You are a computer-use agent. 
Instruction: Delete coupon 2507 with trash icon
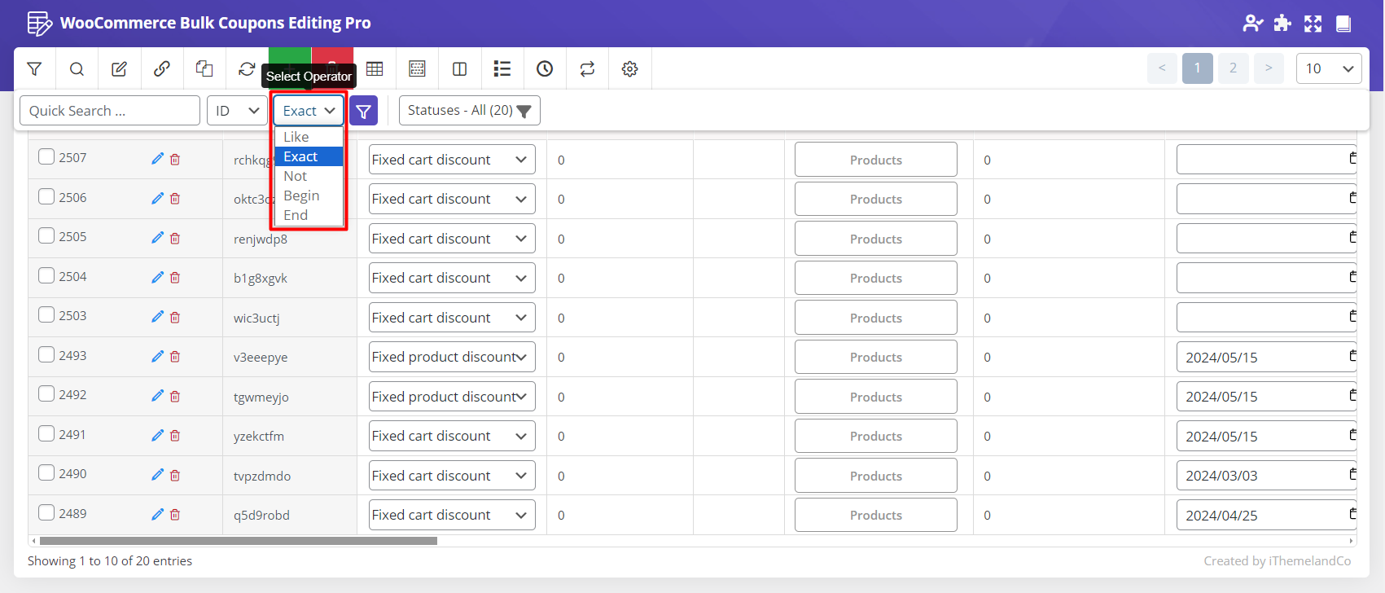tap(175, 160)
